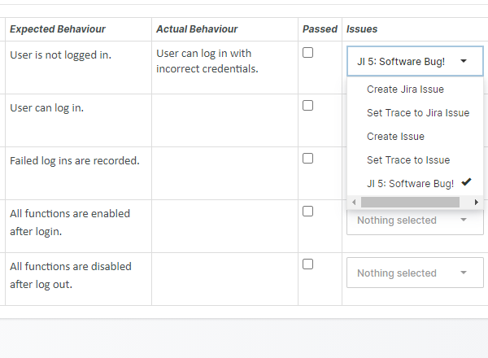Click right scroll arrow in dropdown list
This screenshot has width=488, height=358.
[476, 202]
